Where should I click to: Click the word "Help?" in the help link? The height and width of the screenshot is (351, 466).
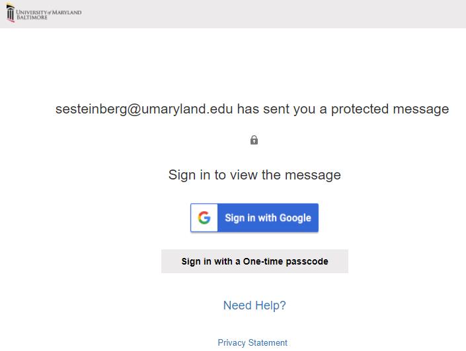(x=271, y=305)
